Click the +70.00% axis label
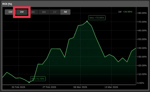150x92 pixels. 142,22
